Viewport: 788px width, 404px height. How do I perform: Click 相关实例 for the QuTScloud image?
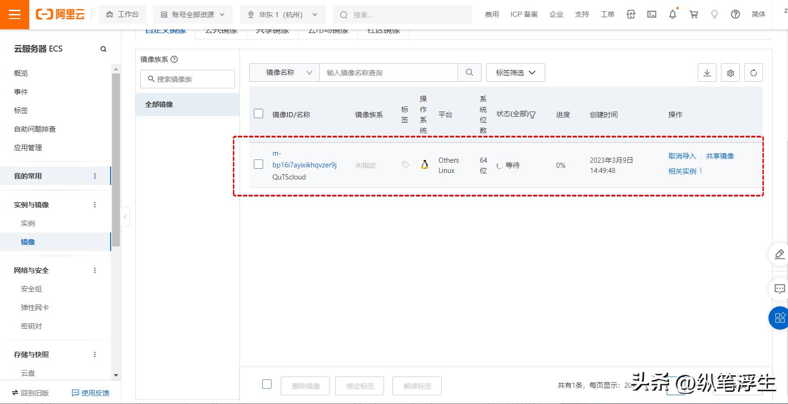tap(682, 171)
